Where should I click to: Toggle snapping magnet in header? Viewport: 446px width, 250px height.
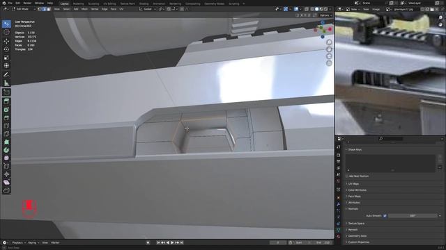[x=169, y=9]
